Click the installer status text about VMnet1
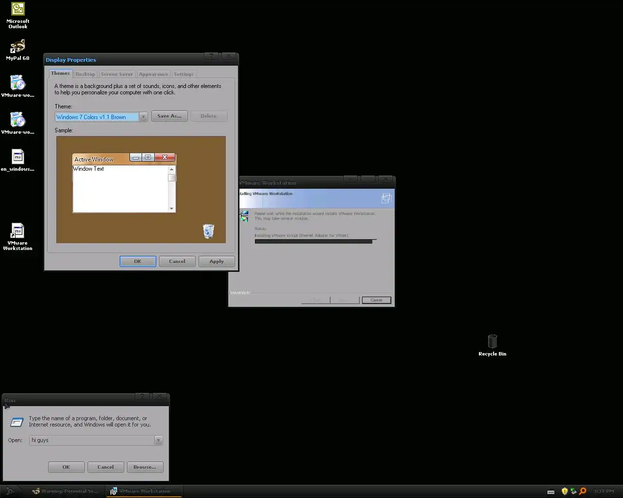The height and width of the screenshot is (498, 623). point(301,235)
